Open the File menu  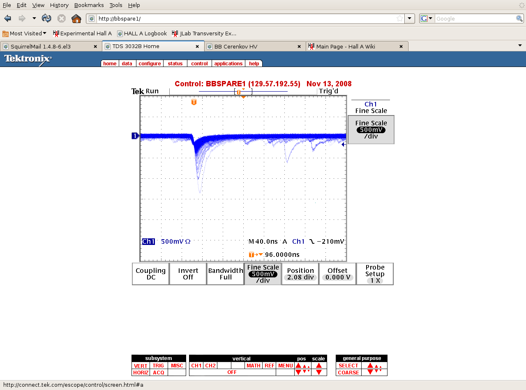pyautogui.click(x=7, y=5)
